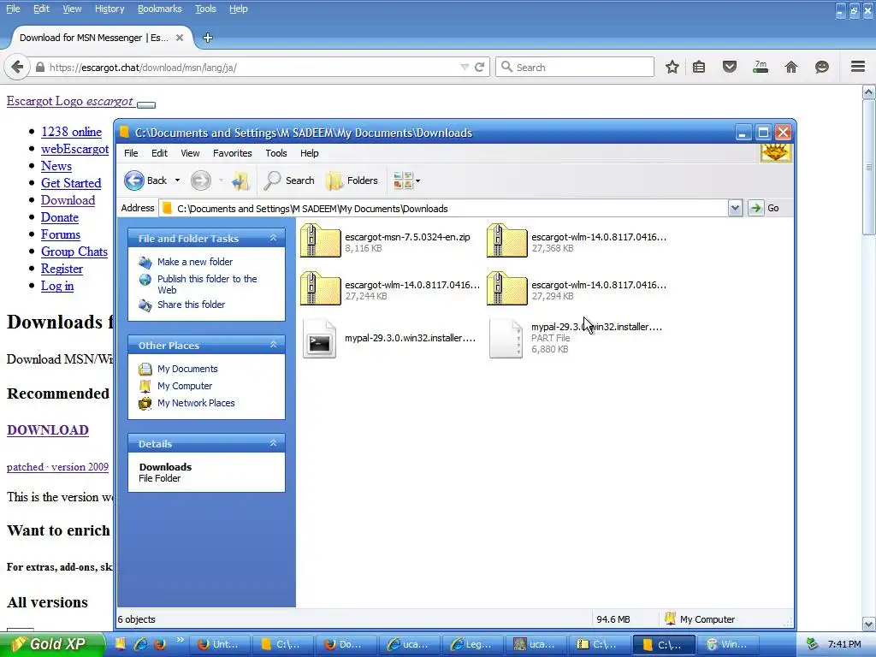Open Explorer View menu
Viewport: 876px width, 657px height.
click(x=190, y=153)
